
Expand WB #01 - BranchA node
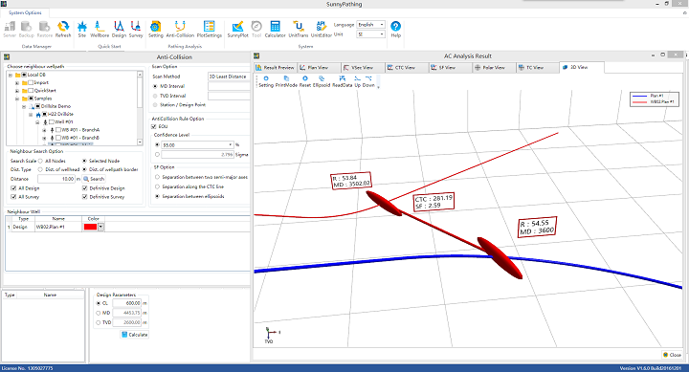point(44,130)
